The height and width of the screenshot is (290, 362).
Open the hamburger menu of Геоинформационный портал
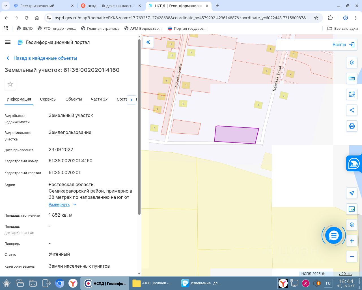click(8, 42)
